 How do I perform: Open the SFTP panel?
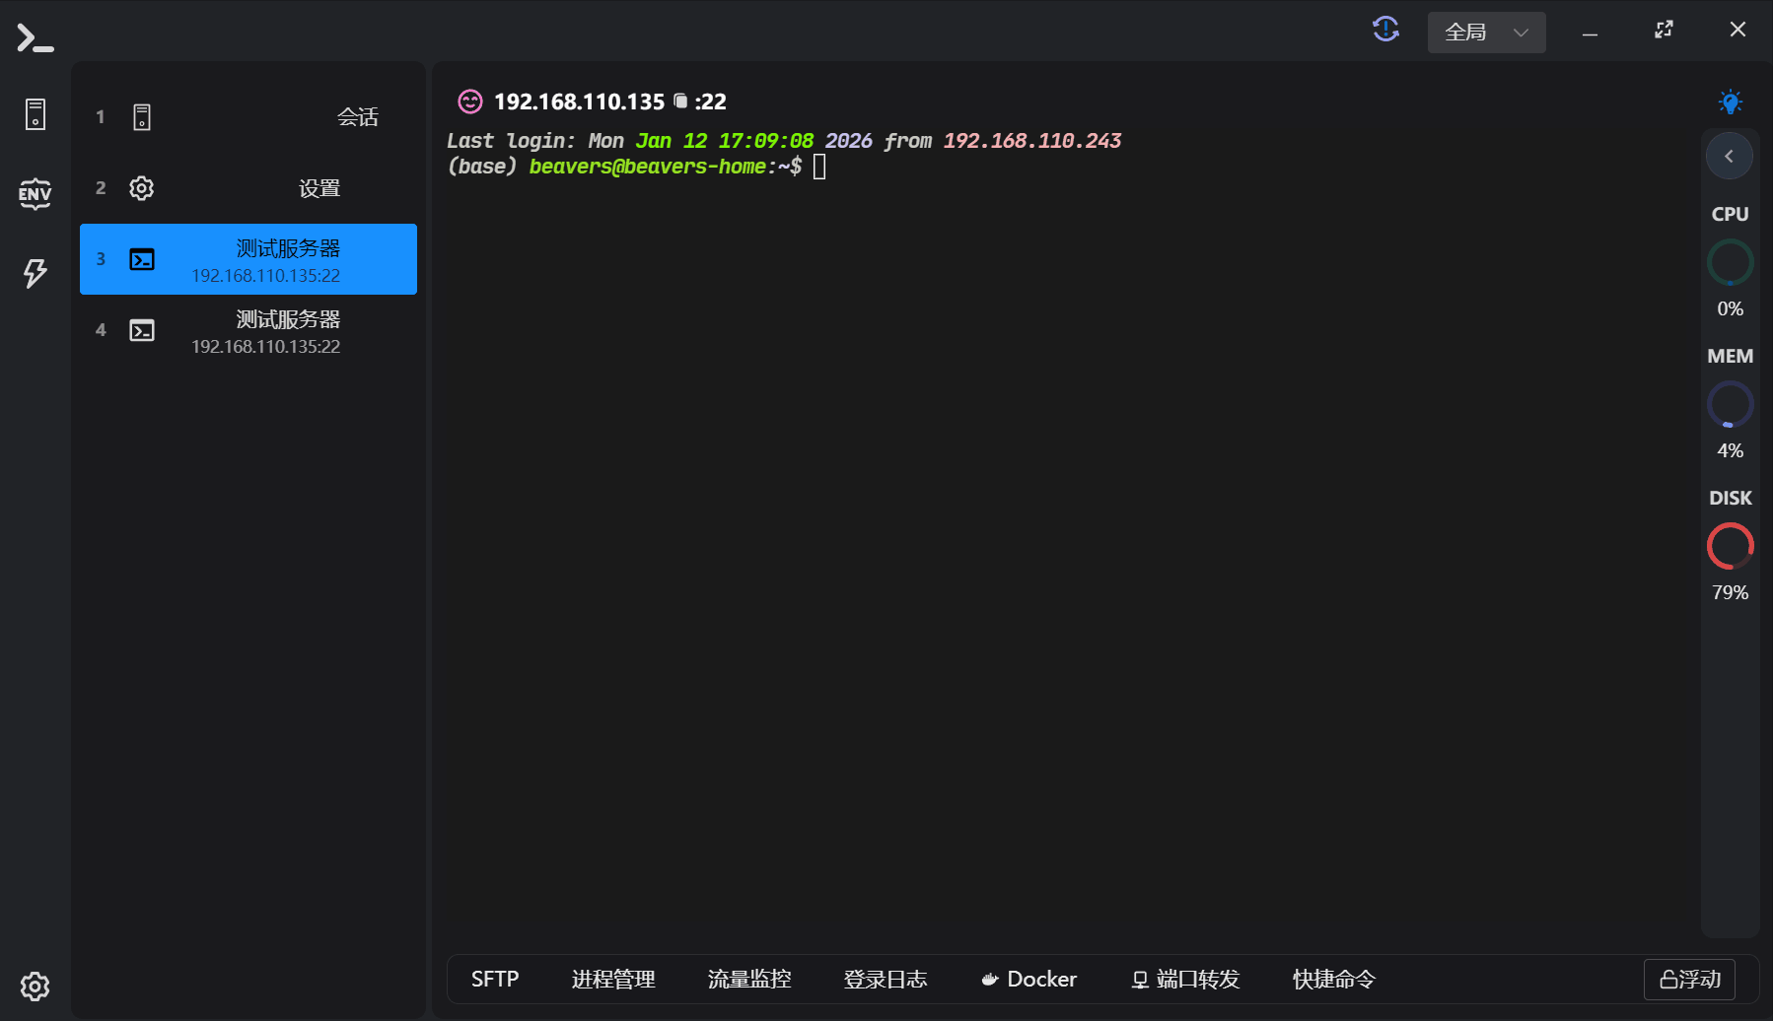[495, 979]
